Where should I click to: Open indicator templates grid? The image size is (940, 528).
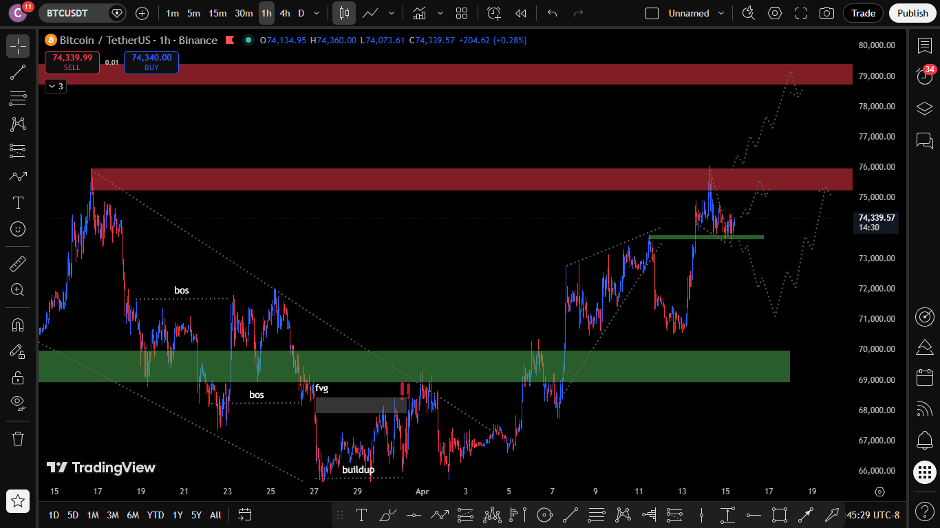pyautogui.click(x=462, y=13)
